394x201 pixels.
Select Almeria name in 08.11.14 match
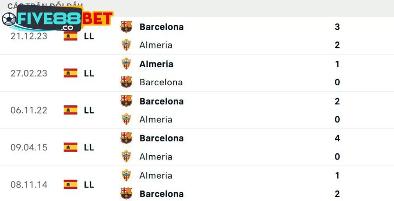tap(156, 175)
